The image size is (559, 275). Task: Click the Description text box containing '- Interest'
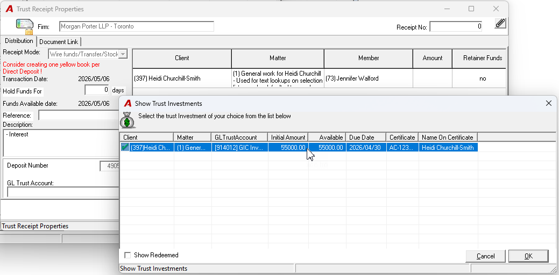click(x=61, y=143)
